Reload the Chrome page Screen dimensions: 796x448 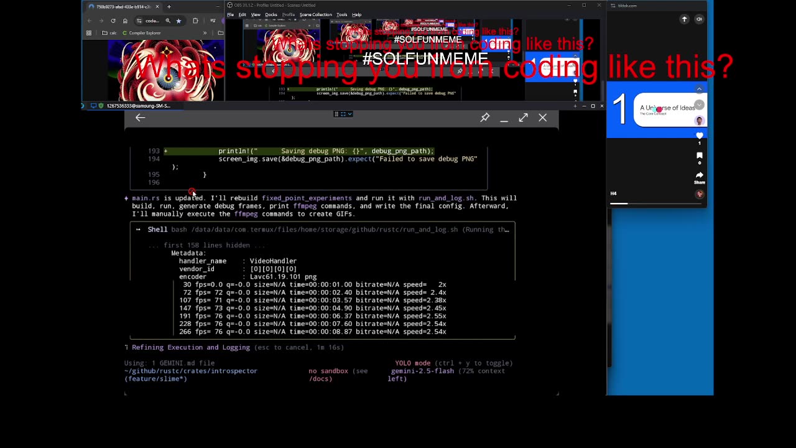(x=113, y=21)
